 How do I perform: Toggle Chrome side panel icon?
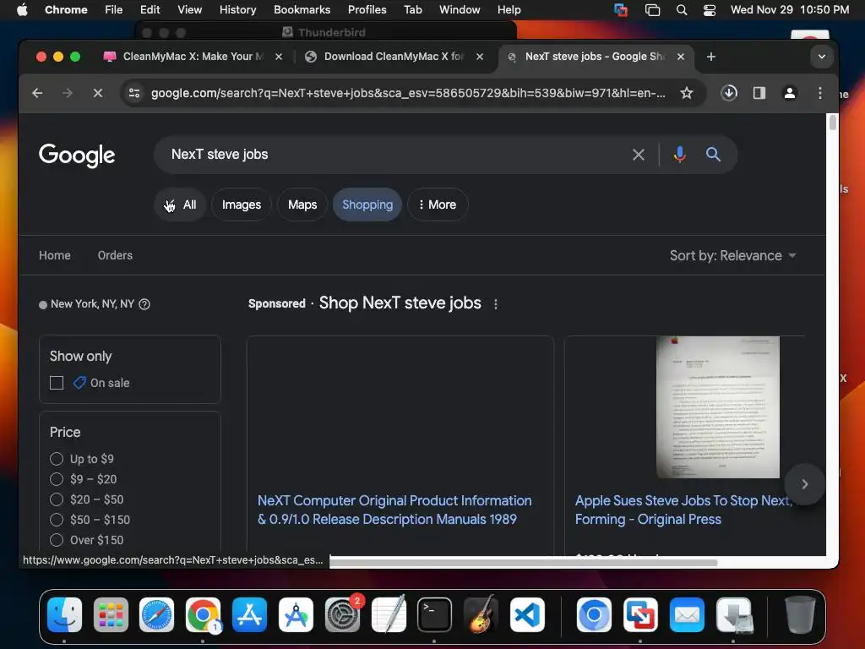click(x=759, y=93)
